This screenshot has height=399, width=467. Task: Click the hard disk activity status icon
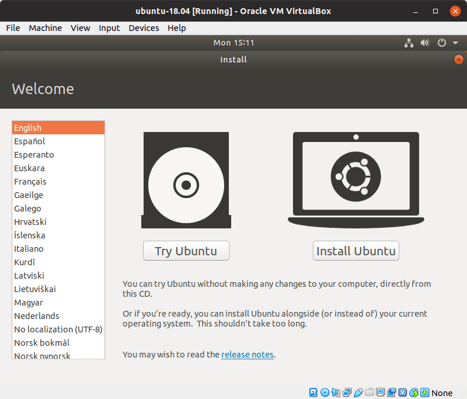tap(313, 393)
